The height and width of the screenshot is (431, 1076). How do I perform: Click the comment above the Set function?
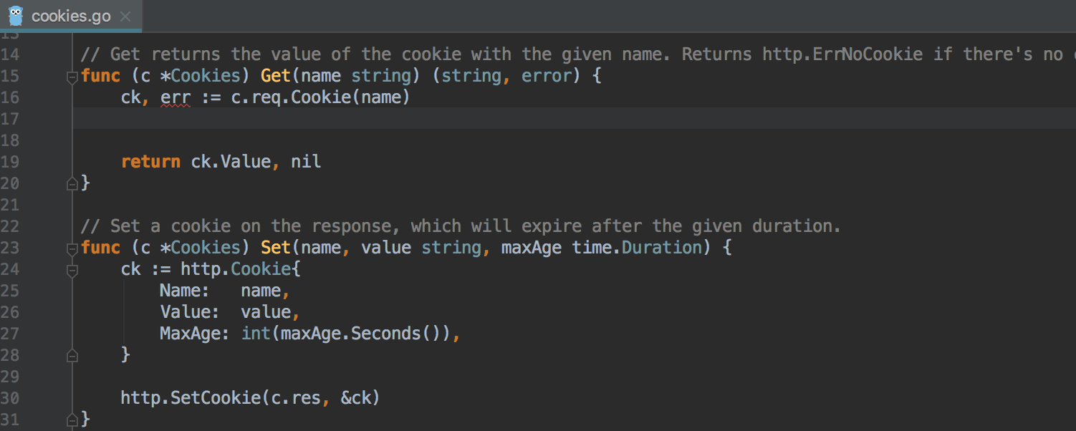[x=461, y=226]
